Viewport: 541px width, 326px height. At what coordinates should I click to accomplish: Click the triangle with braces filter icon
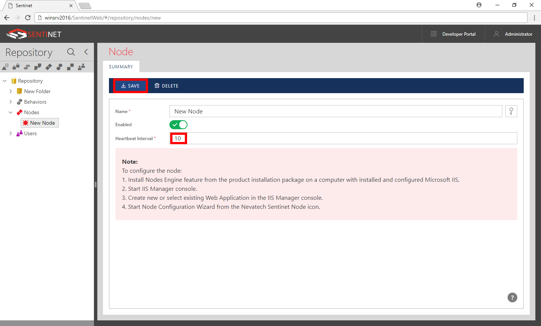(x=5, y=67)
